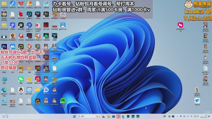Launch the CapCut black scissors-logo shortcut
Viewport: 212px width, 119px height.
click(x=21, y=25)
